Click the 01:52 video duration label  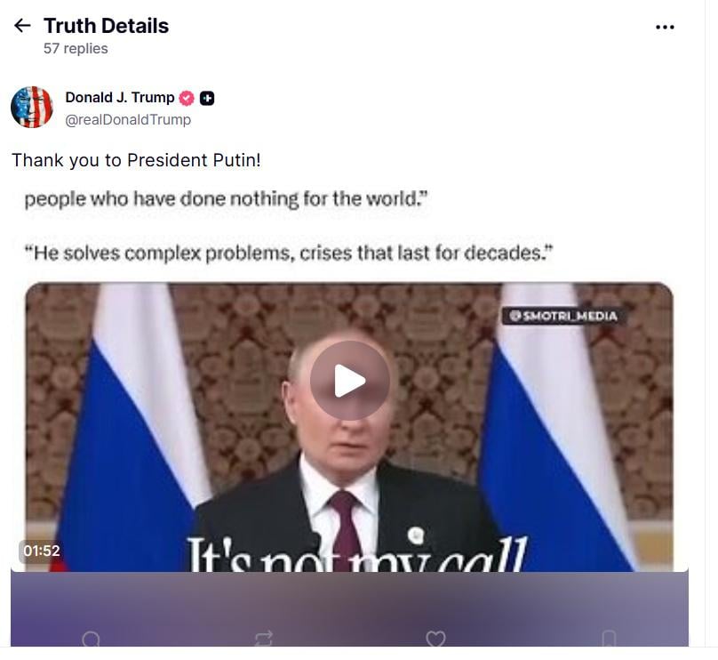pos(41,551)
